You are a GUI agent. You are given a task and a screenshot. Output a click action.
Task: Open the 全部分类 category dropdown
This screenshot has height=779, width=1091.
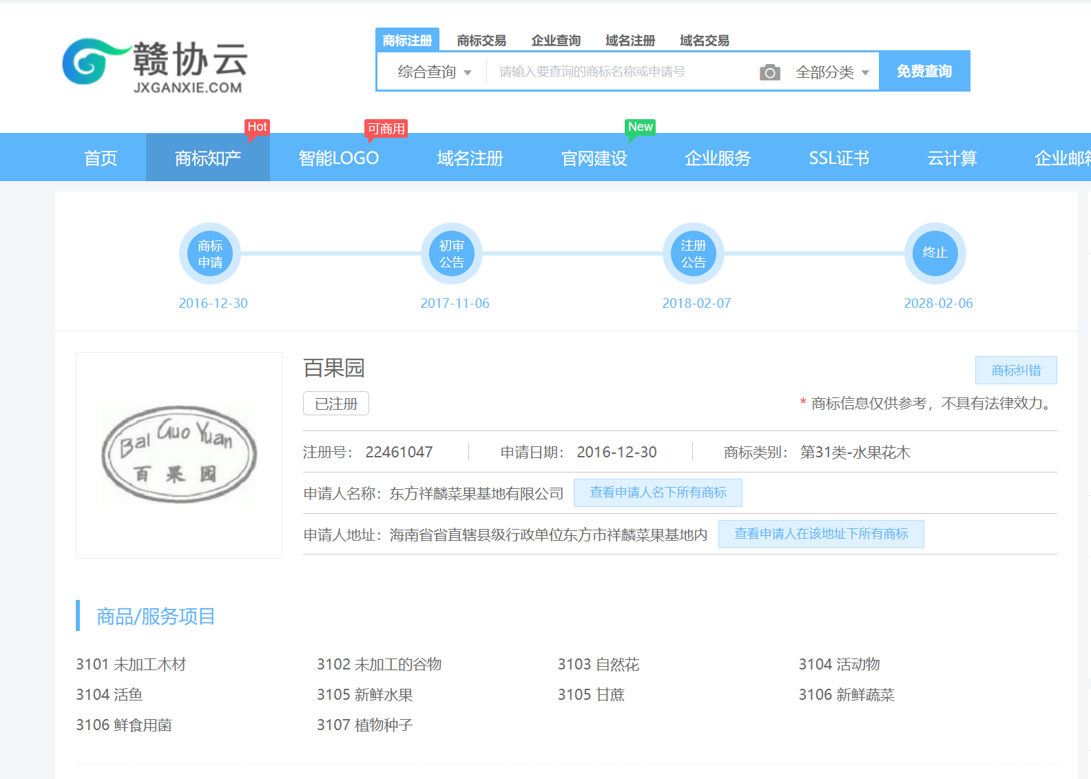click(832, 72)
